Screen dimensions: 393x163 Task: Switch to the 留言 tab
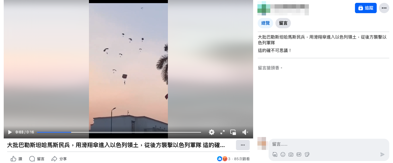[x=283, y=23]
